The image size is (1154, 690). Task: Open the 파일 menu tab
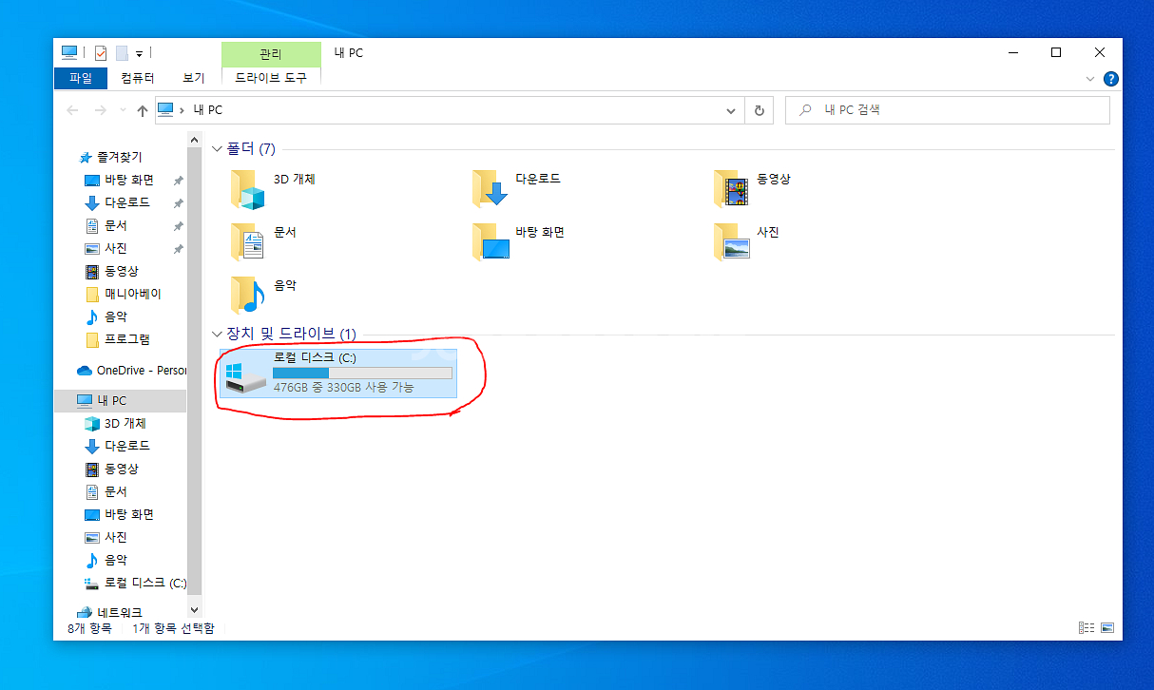(x=81, y=78)
